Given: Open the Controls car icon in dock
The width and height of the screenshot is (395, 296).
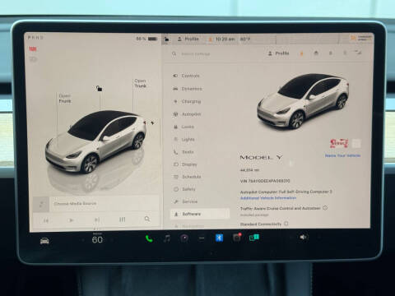Looking at the screenshot, I should [x=44, y=241].
